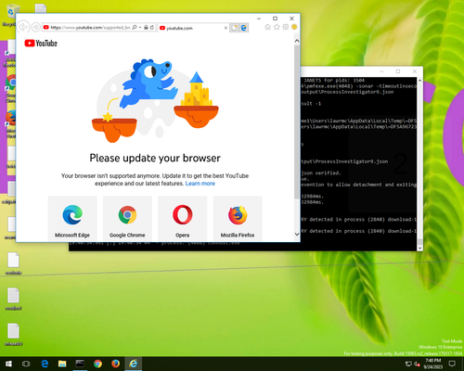Open the Tools gear menu
The height and width of the screenshot is (371, 464).
[x=286, y=27]
